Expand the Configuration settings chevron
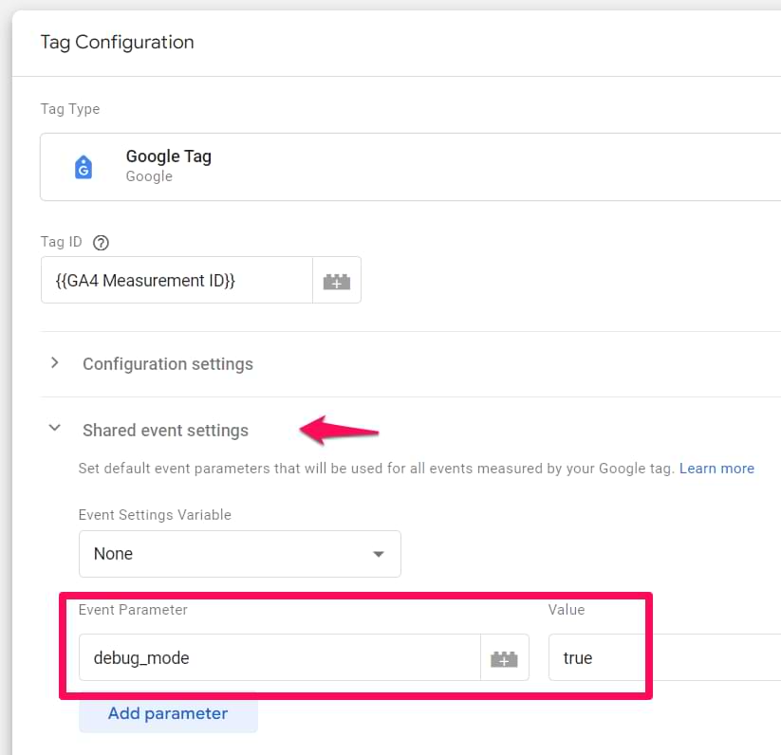Viewport: 781px width, 755px height. [55, 363]
